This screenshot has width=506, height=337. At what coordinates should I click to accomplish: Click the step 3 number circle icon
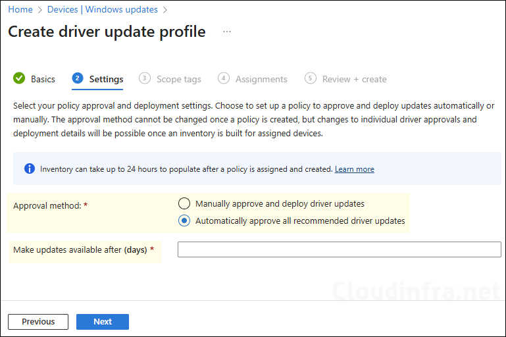[145, 78]
